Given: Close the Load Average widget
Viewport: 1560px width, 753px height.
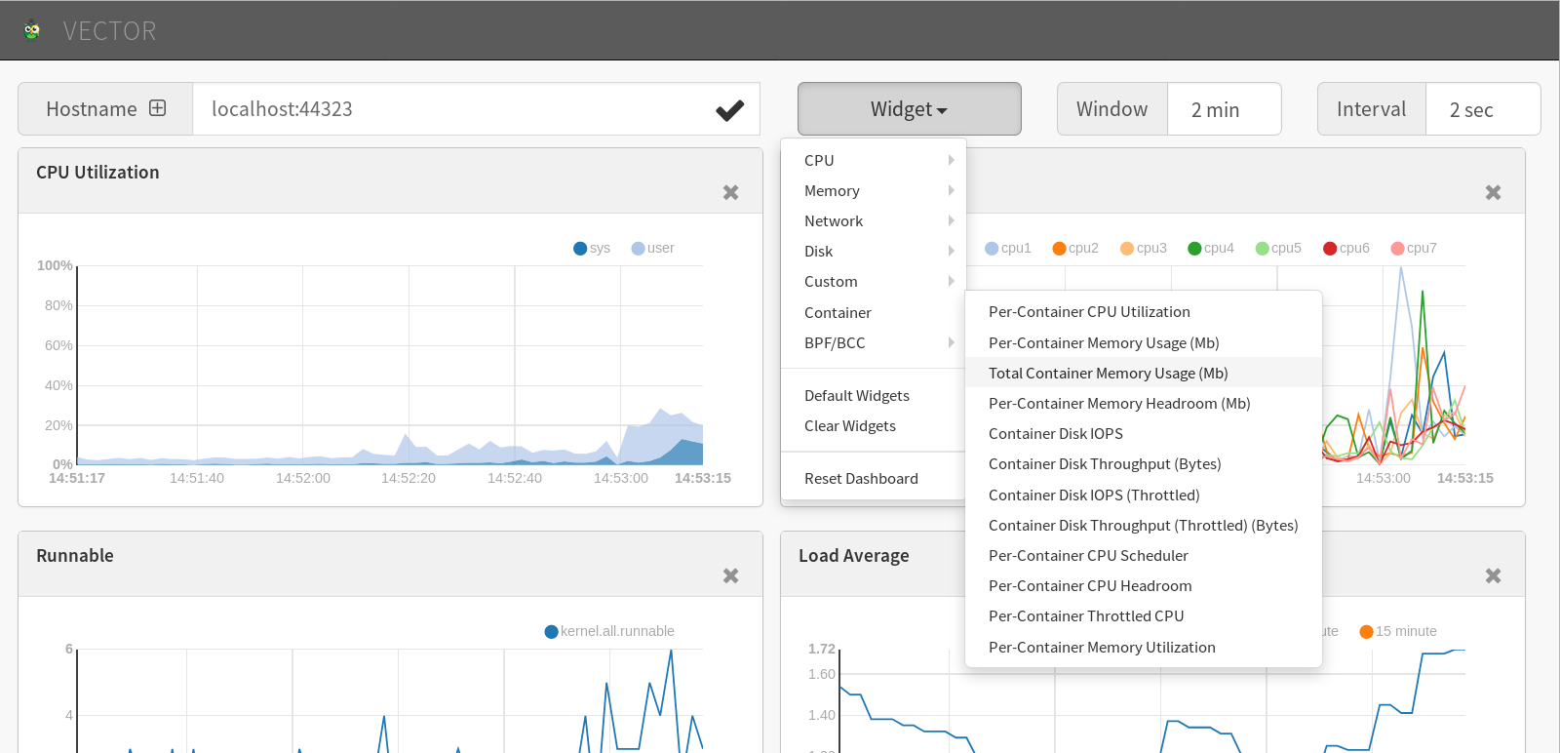Looking at the screenshot, I should point(1493,576).
